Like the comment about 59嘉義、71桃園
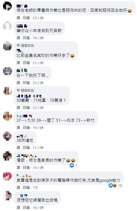137x211 pixels. click(x=18, y=108)
